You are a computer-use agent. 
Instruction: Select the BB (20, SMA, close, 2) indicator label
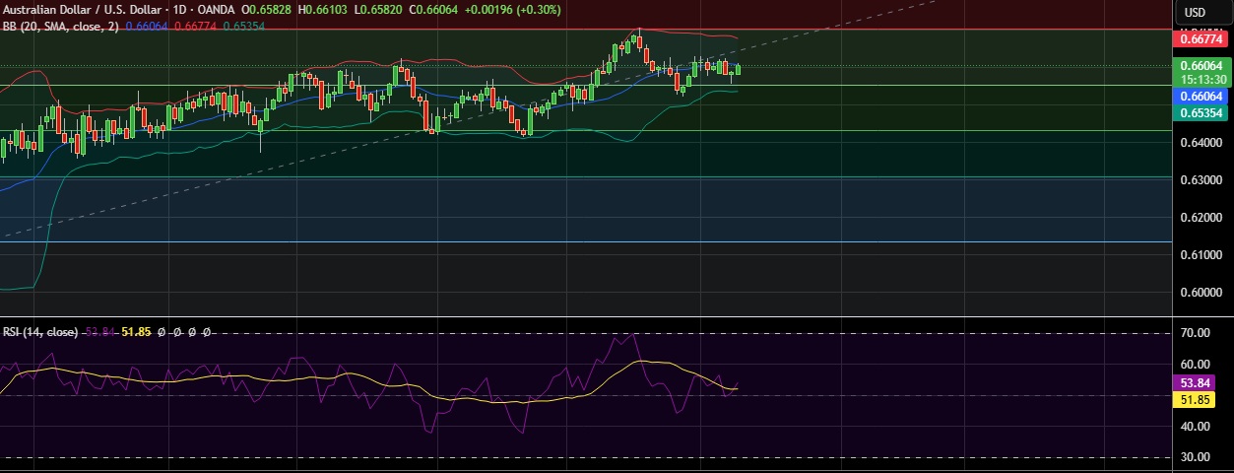(60, 27)
